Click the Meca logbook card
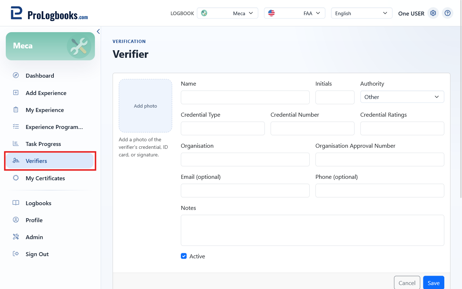Viewport: 462px width, 289px height. 50,46
